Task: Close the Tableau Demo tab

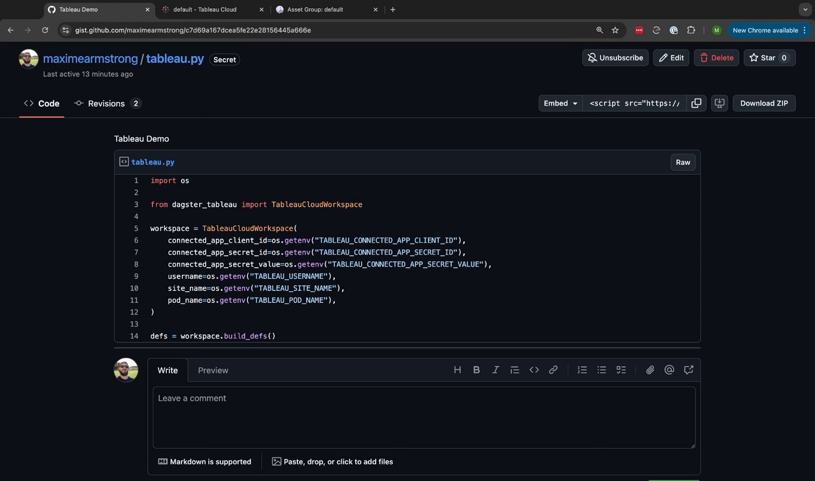Action: tap(148, 10)
